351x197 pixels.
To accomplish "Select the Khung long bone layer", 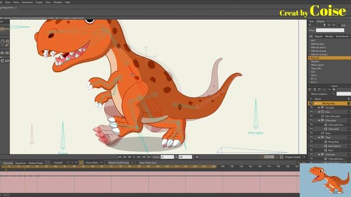I will (329, 103).
